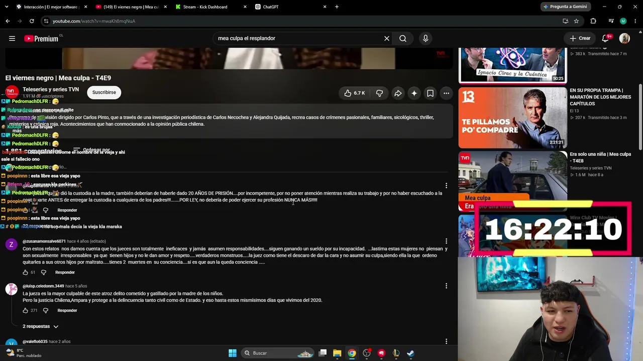
Task: Like @zusanamonsalve6071's comment
Action: (x=25, y=272)
